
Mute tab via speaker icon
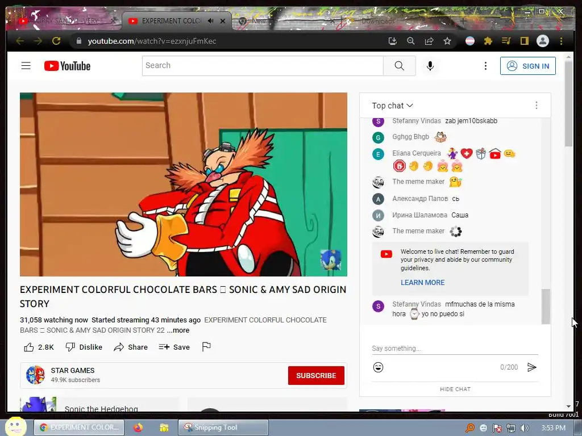210,21
